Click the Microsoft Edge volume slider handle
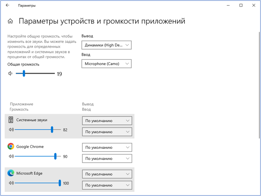The image size is (261, 196). click(60, 183)
